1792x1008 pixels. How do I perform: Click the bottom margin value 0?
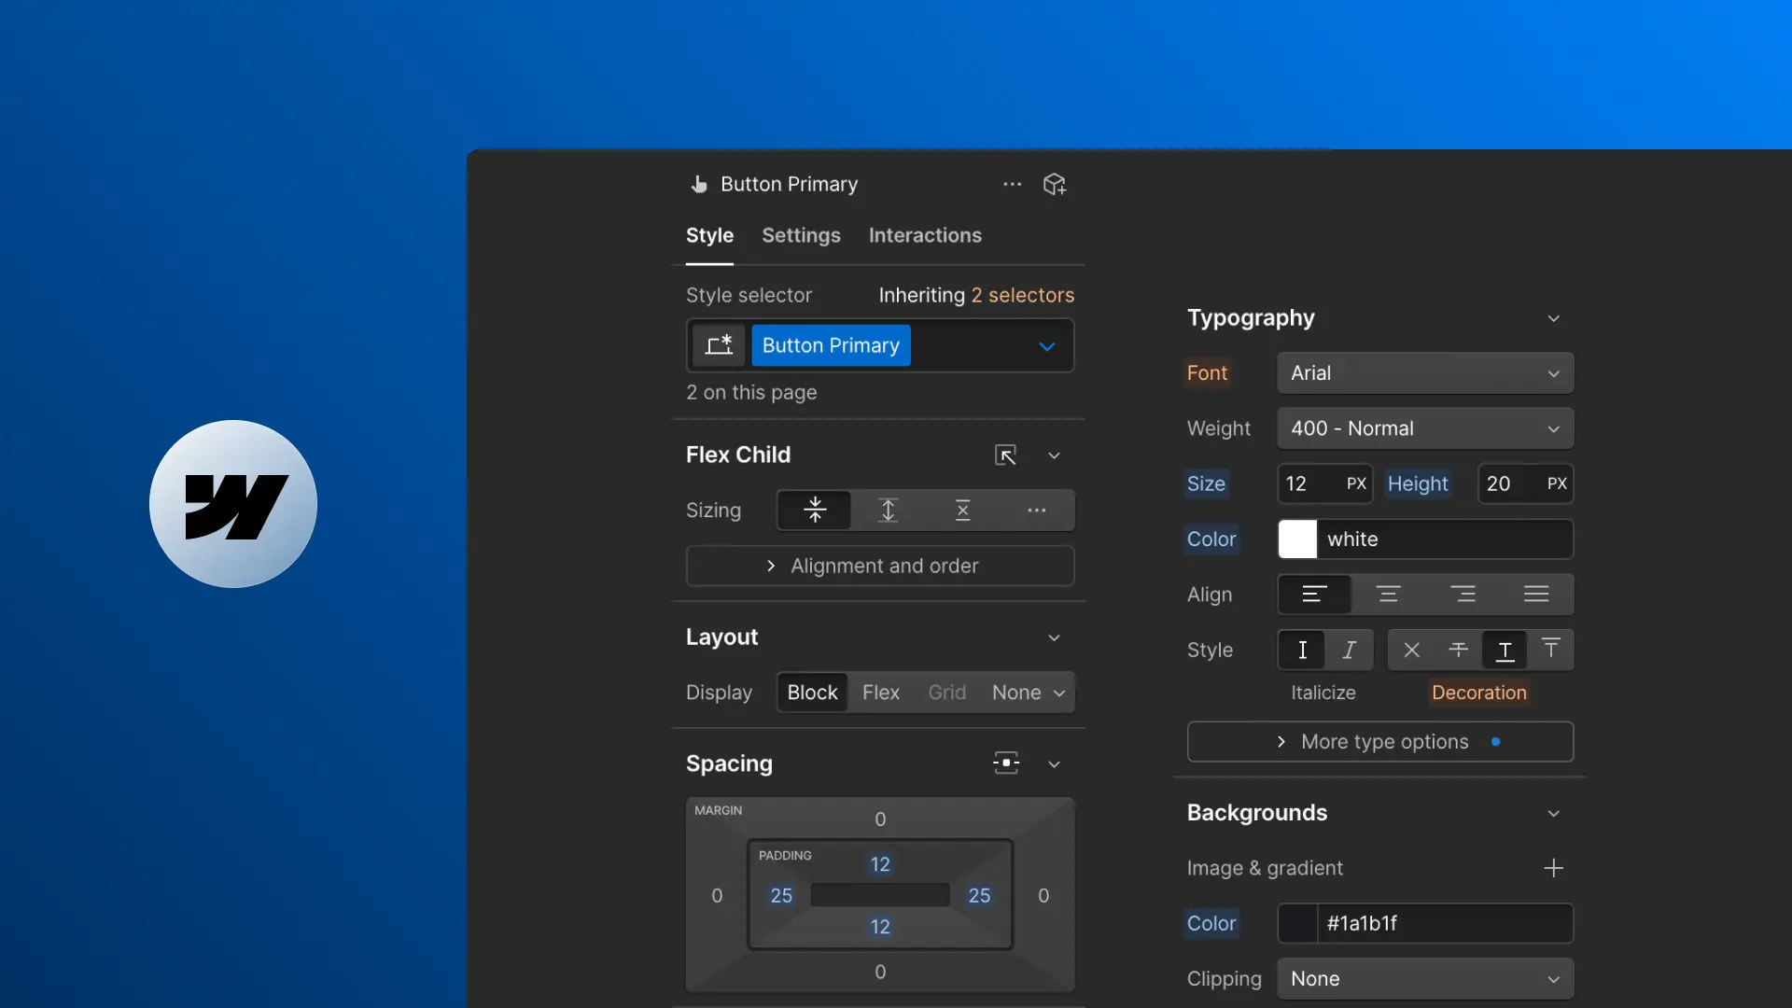880,973
